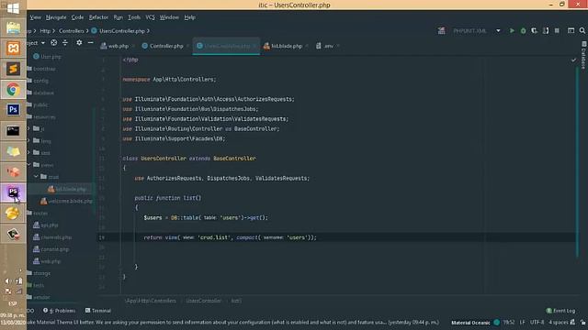Open the Database side panel
Viewport: 588px width, 330px height.
tap(583, 55)
